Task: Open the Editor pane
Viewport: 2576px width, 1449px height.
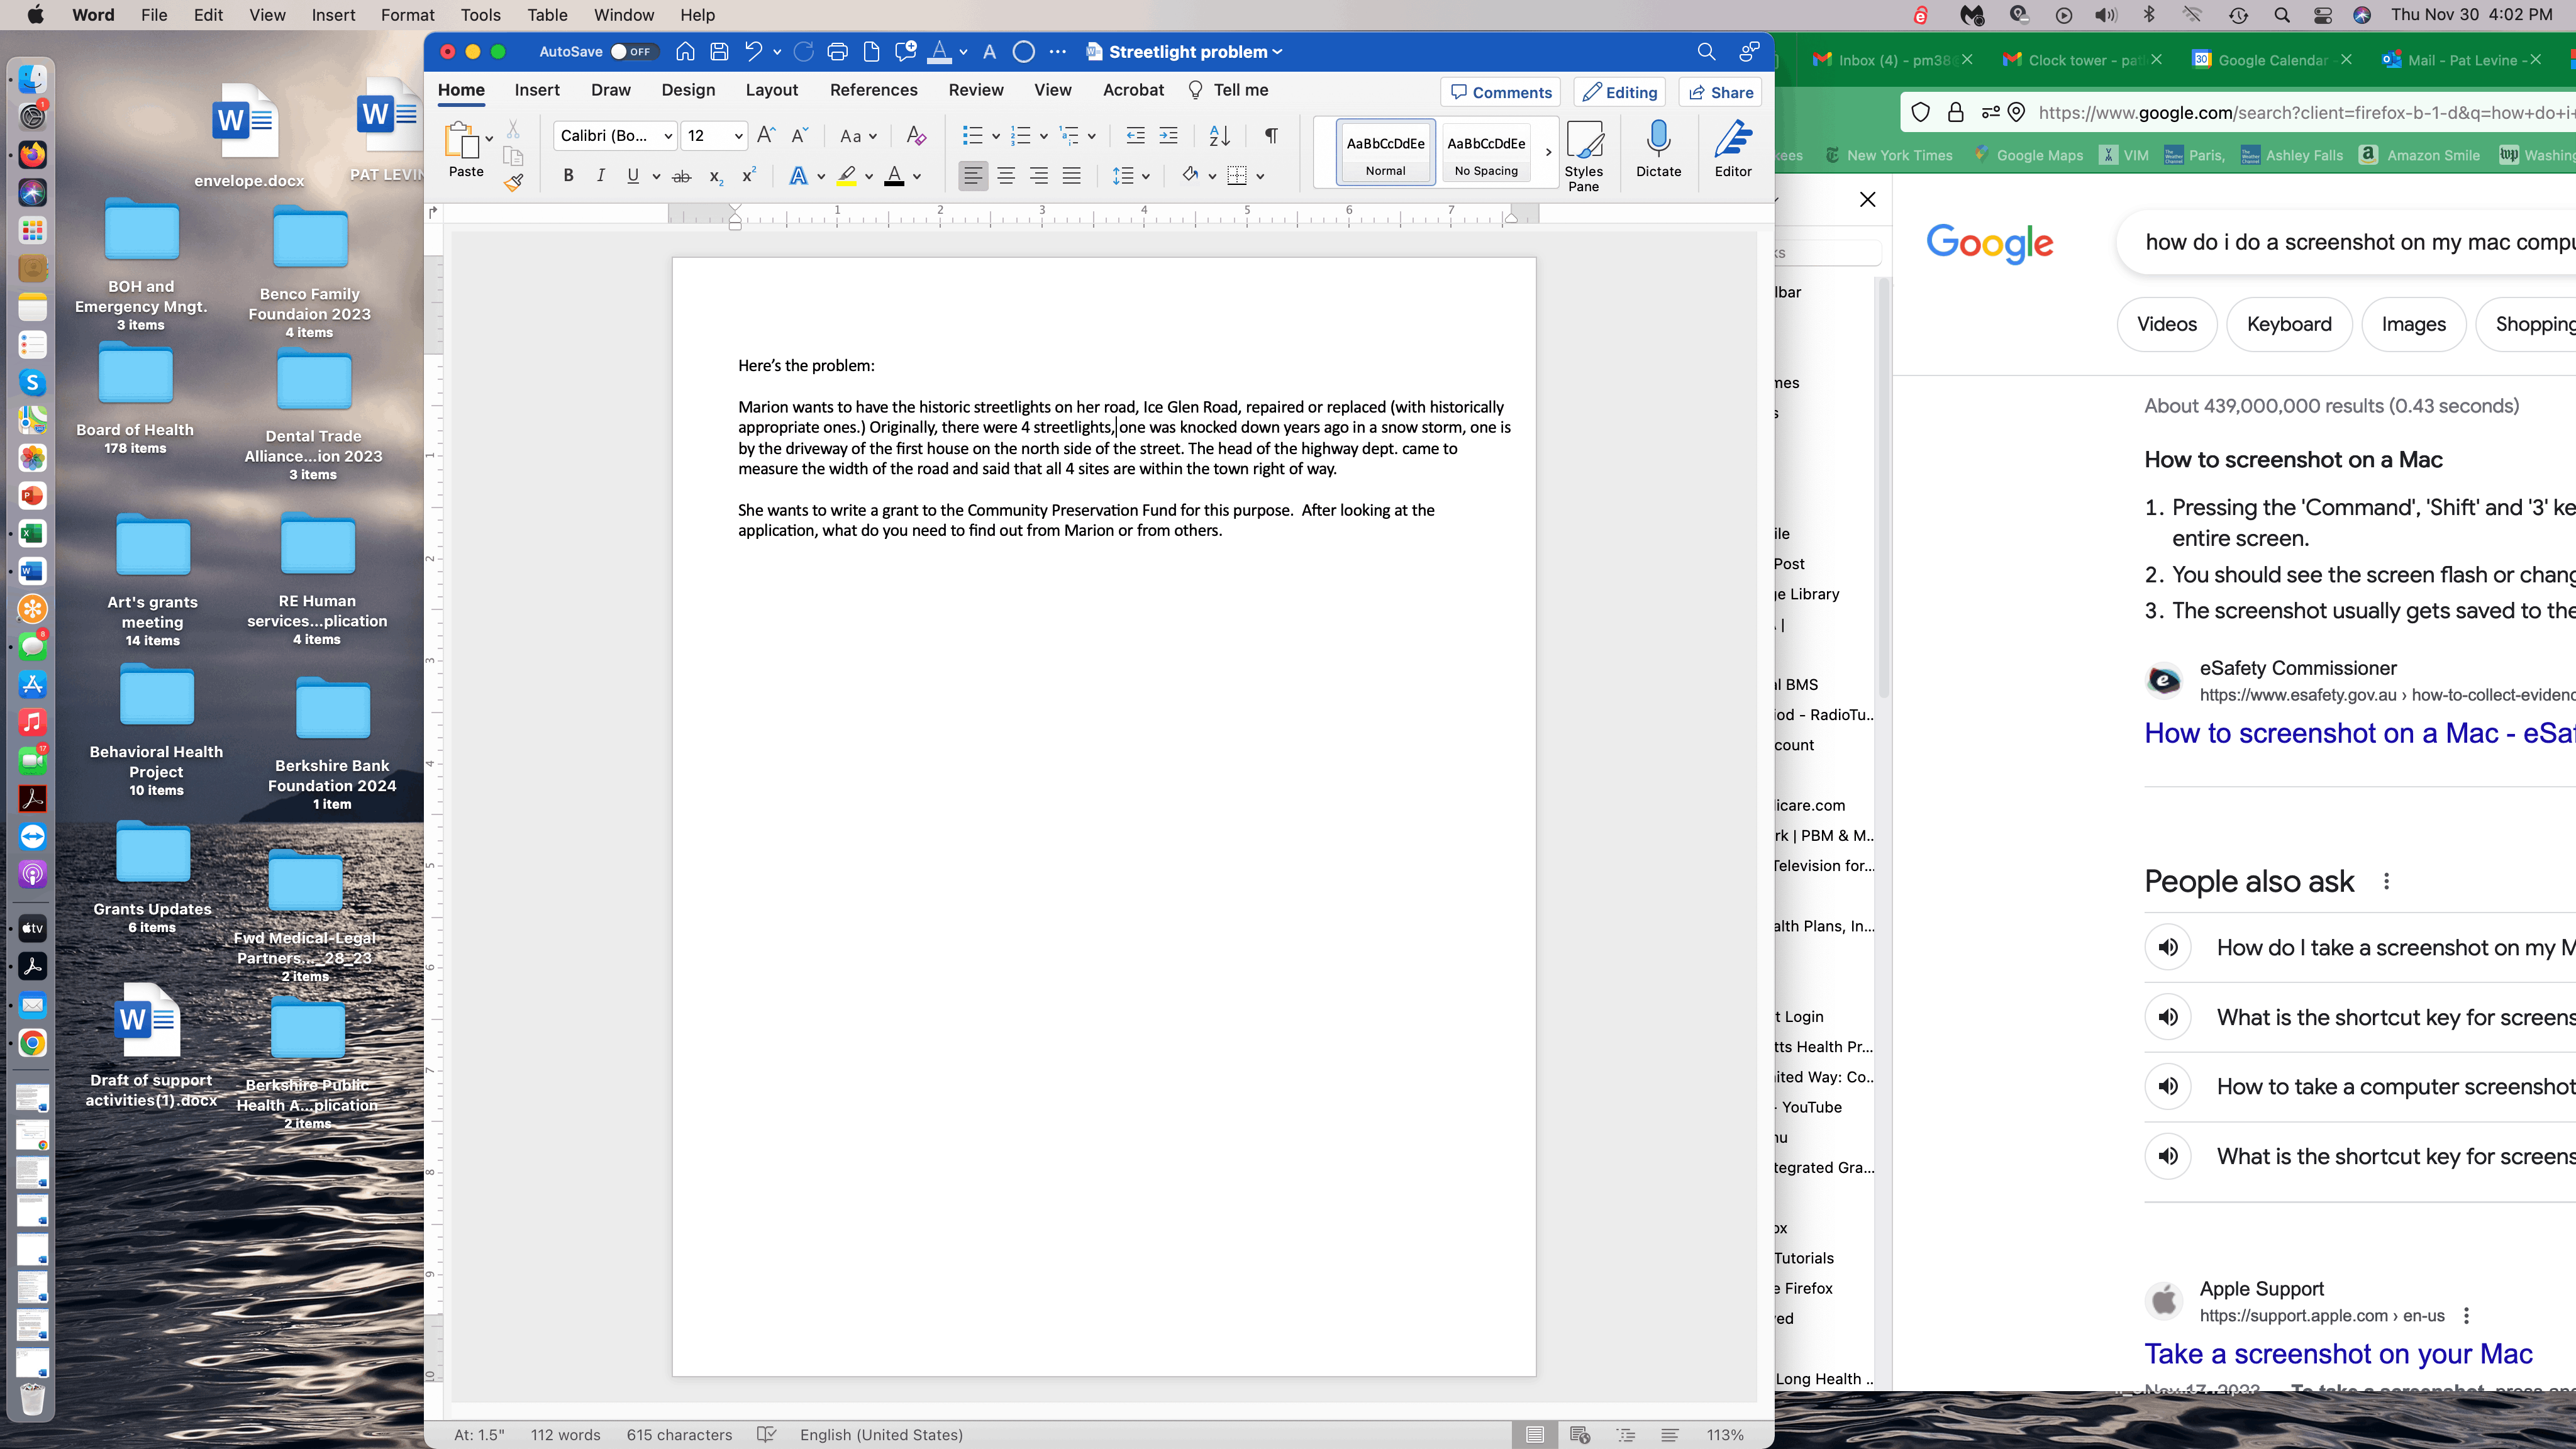Action: coord(1733,148)
